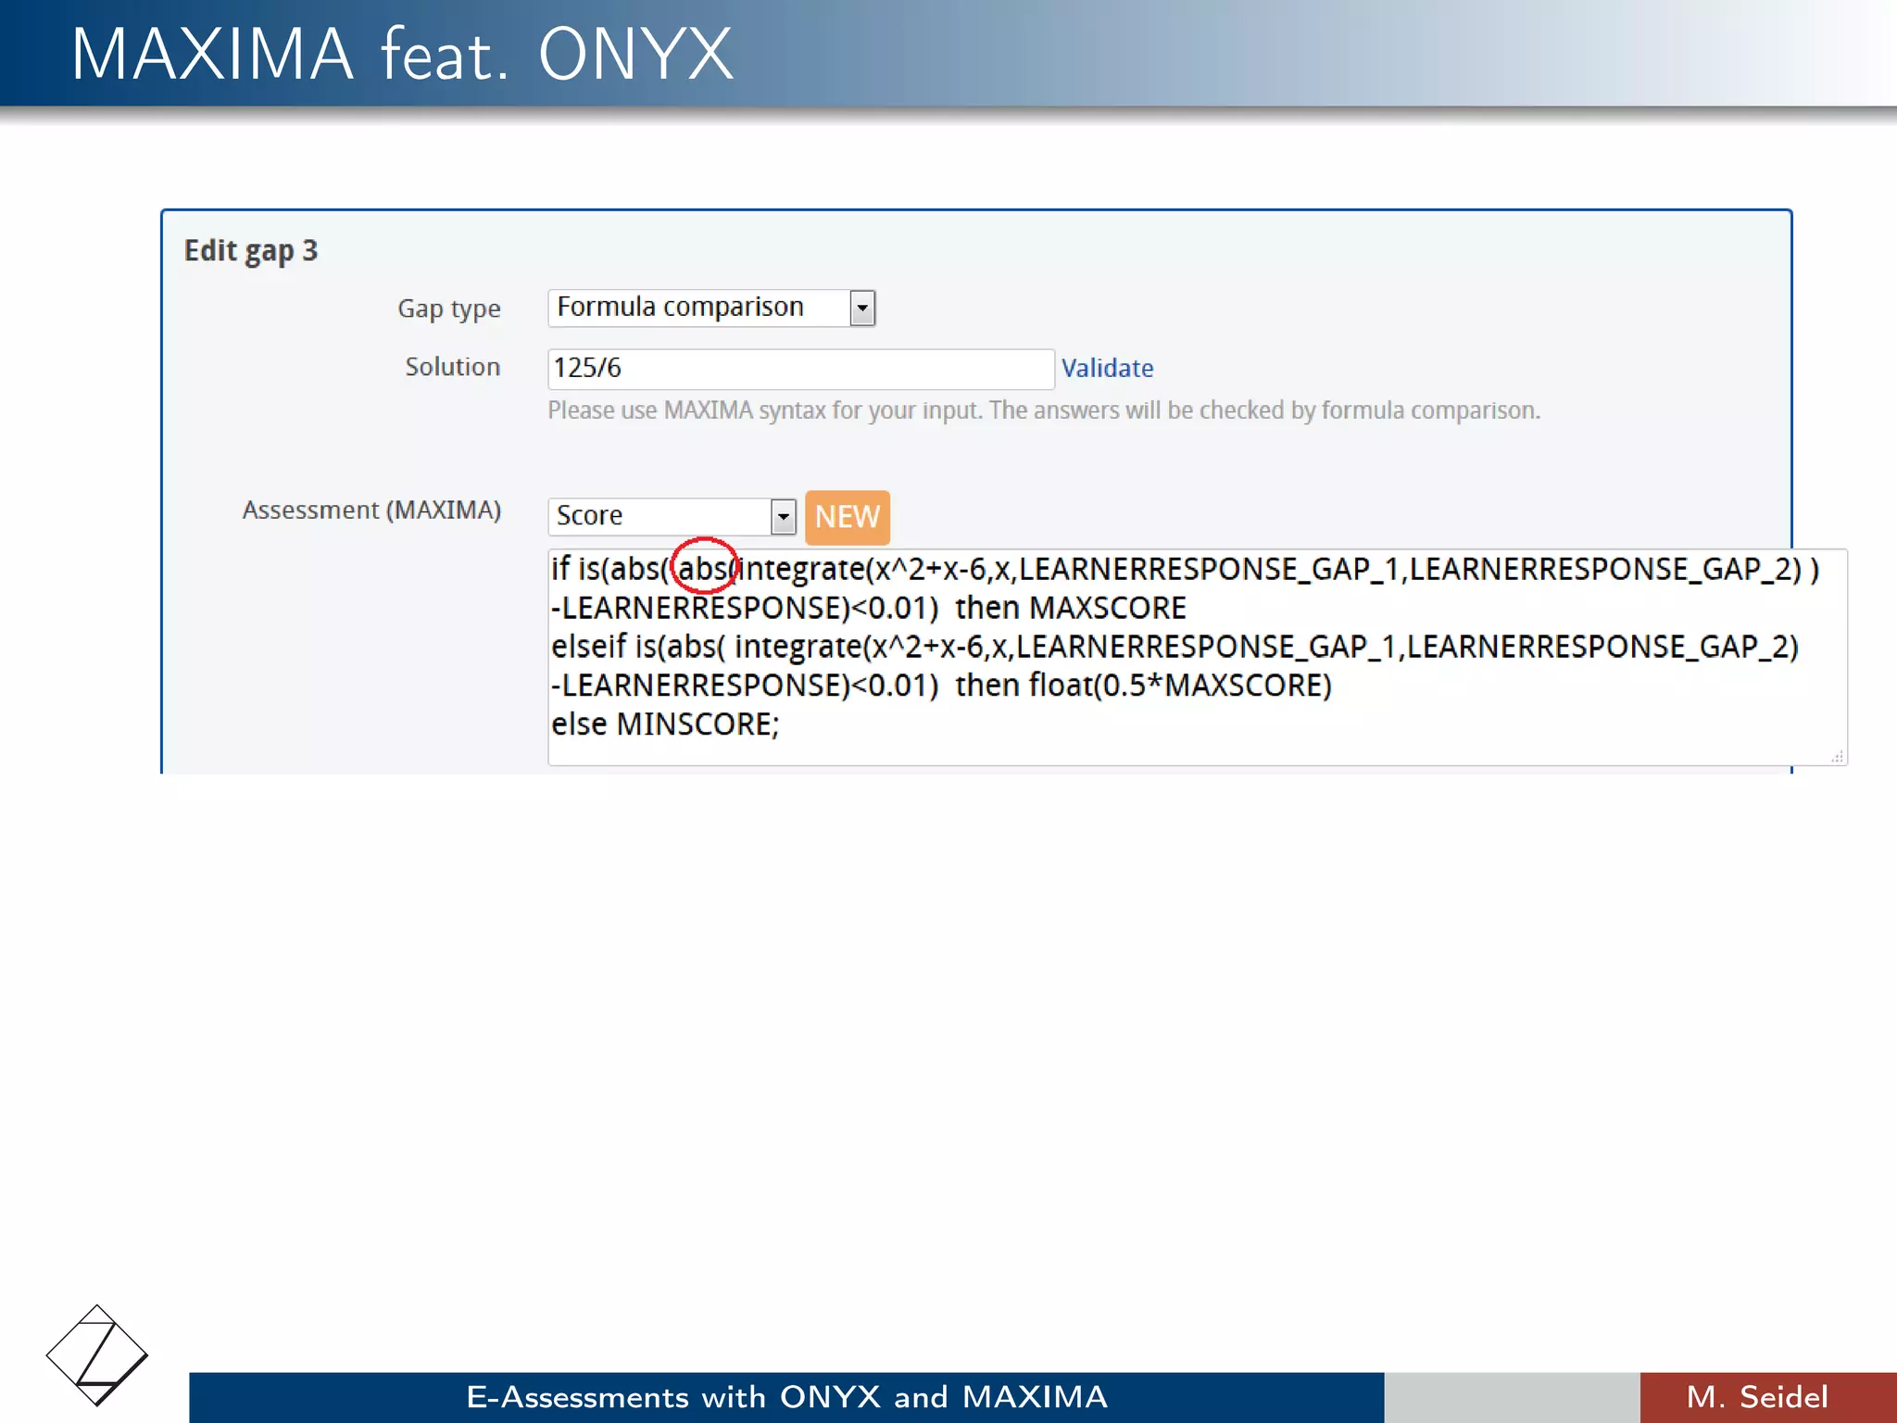Click 'then float(0.5*MAXSCORE)' in the code
The height and width of the screenshot is (1423, 1897).
pyautogui.click(x=1143, y=686)
